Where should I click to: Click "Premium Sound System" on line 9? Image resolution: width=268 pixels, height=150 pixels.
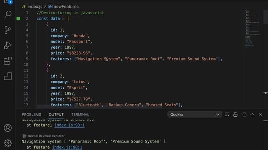(192, 59)
